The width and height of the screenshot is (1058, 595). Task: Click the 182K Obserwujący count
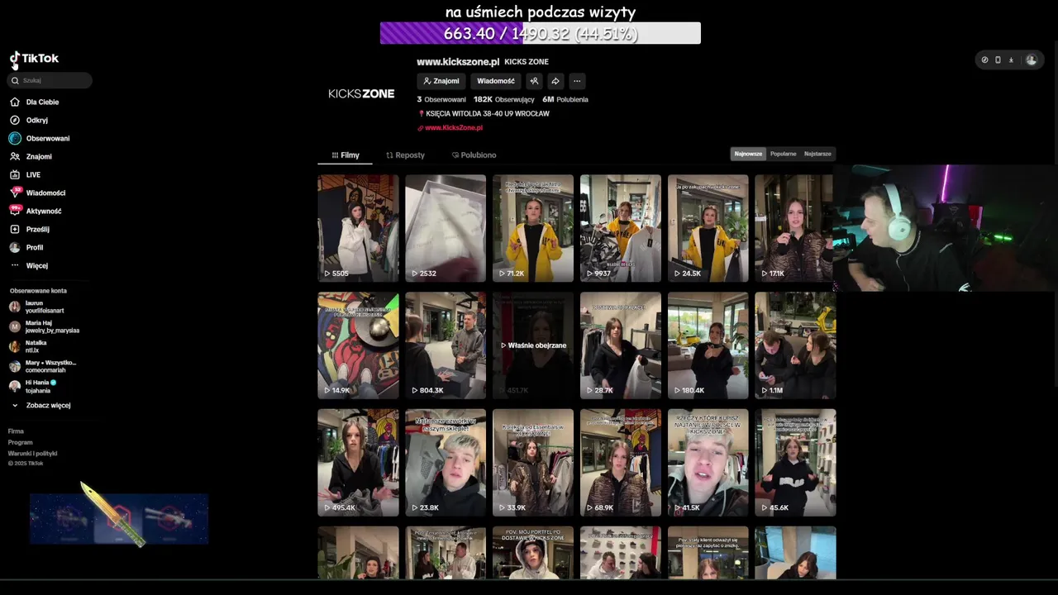tap(503, 99)
